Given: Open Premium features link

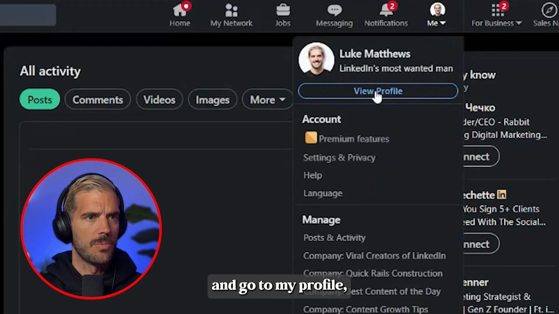Looking at the screenshot, I should click(354, 139).
